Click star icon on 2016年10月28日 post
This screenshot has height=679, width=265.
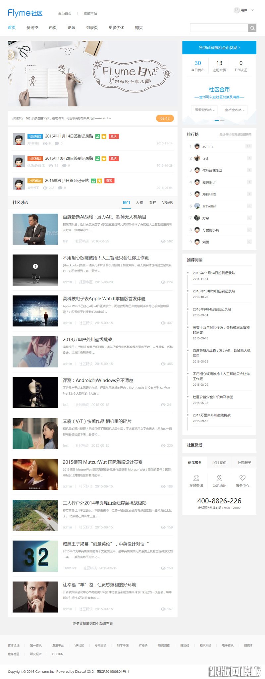[x=104, y=158]
